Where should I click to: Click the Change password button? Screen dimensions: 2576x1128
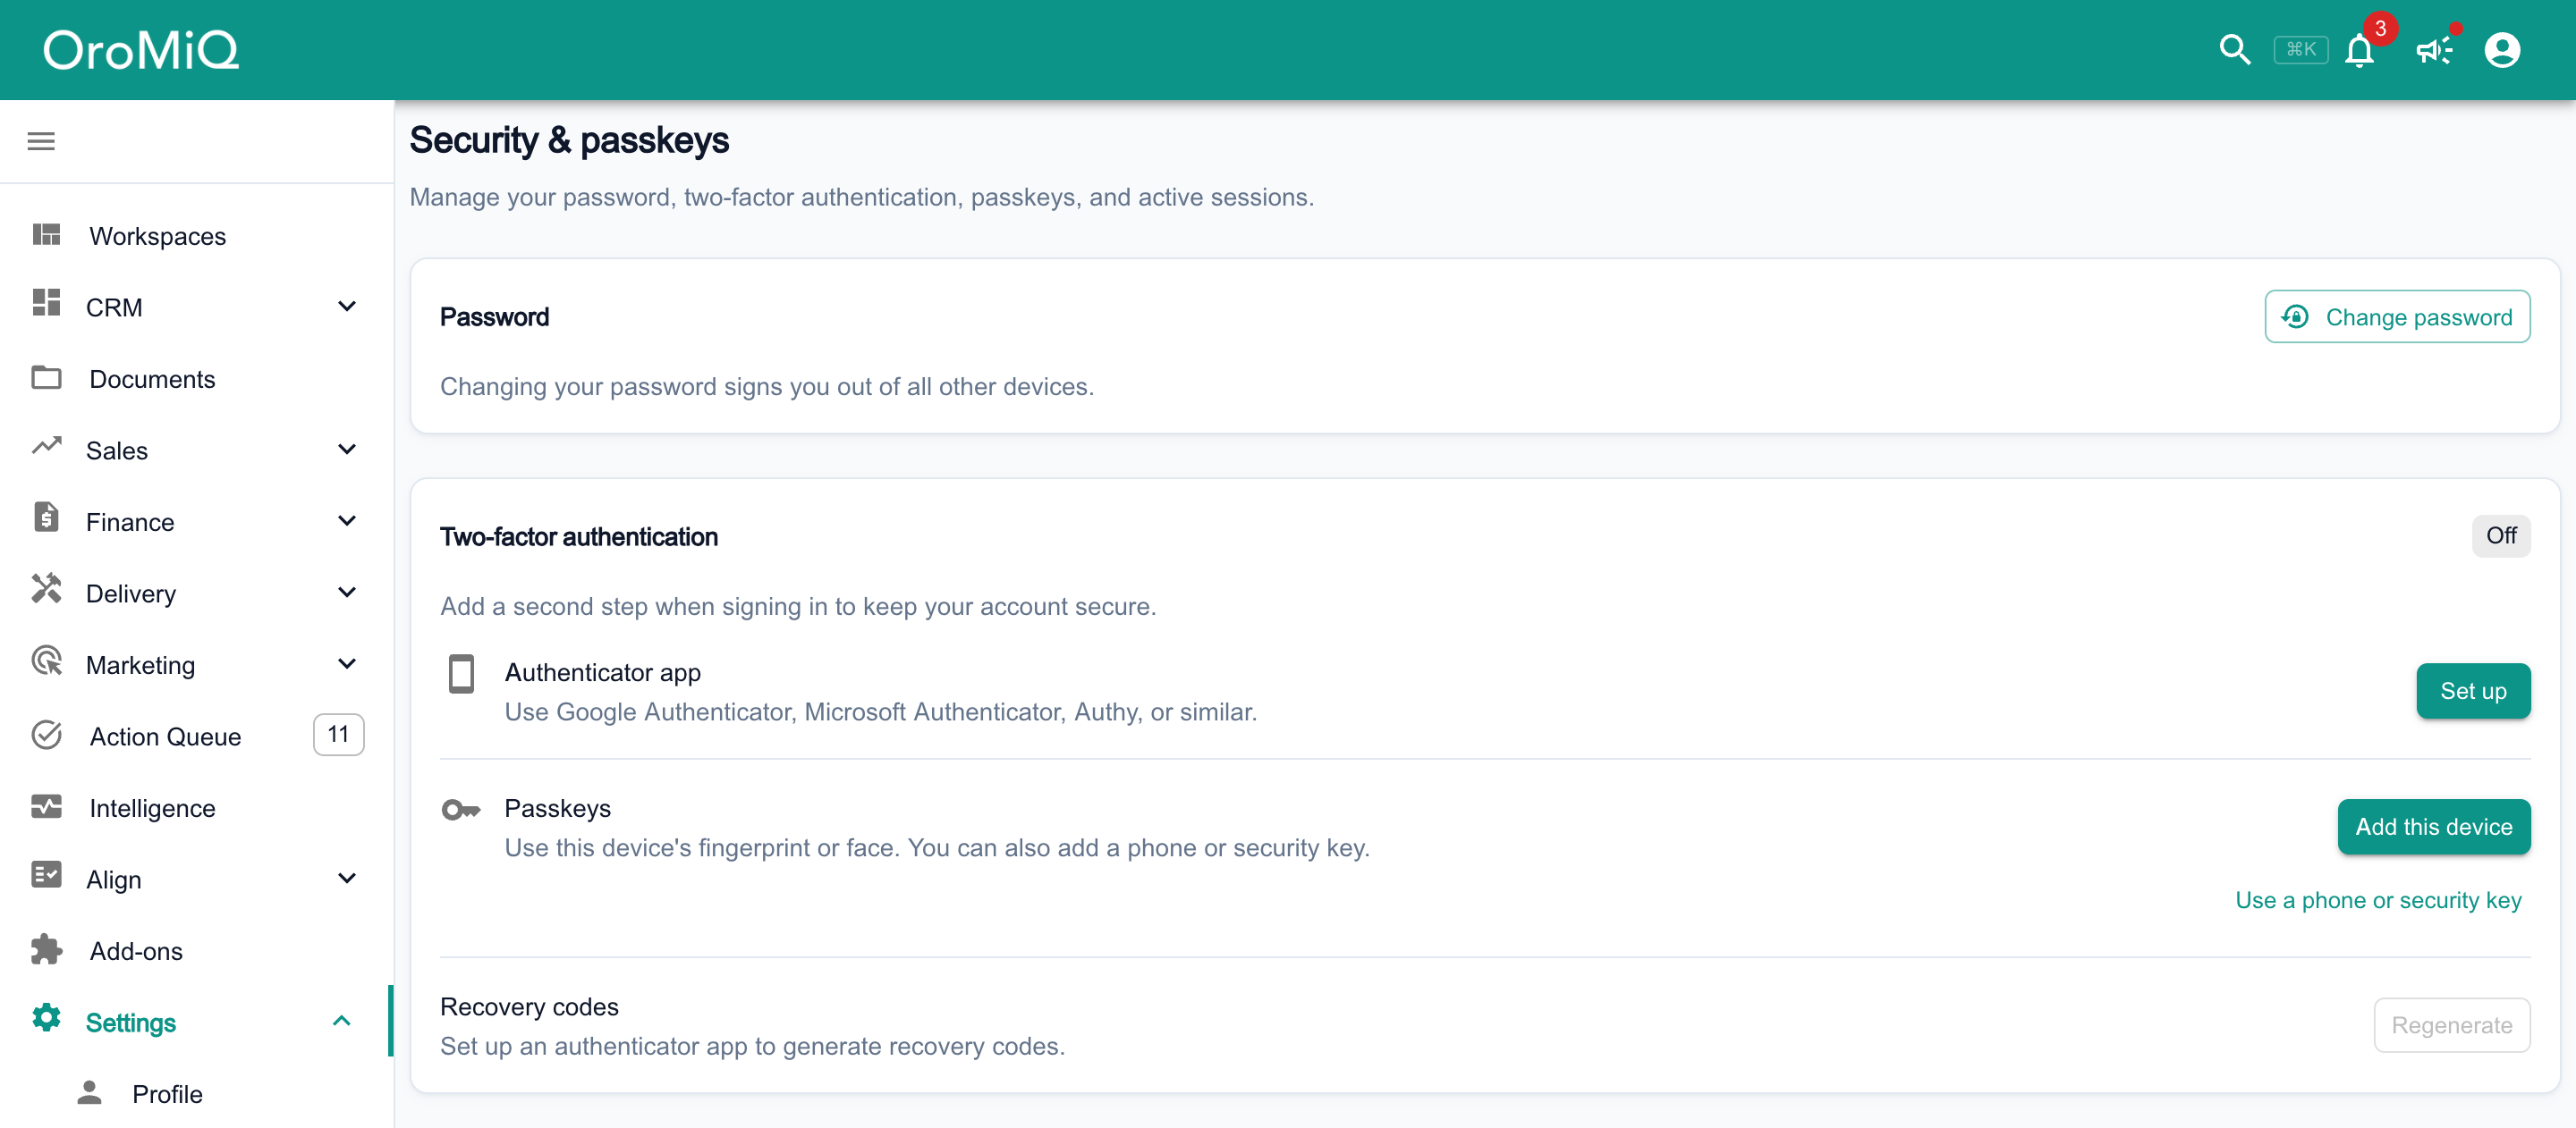[x=2397, y=316]
